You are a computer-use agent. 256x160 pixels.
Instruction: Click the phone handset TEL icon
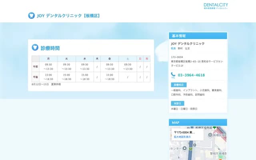click(173, 76)
